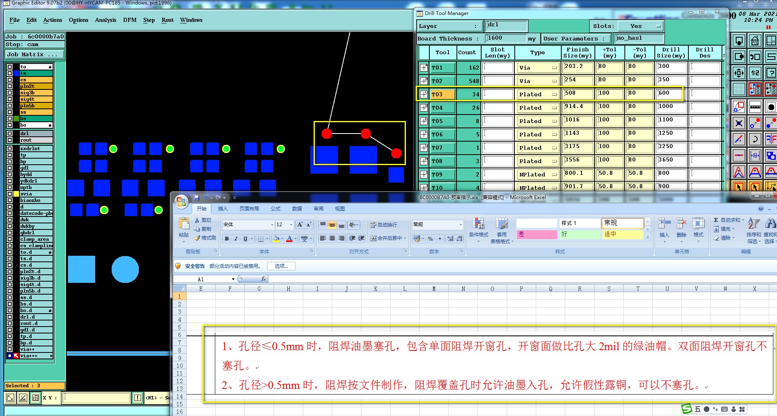Screen dimensions: 777x416
Task: Toggle visibility checkbox of layer 'drl'
Action: pyautogui.click(x=9, y=134)
